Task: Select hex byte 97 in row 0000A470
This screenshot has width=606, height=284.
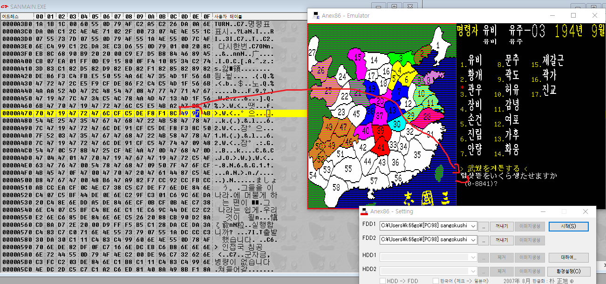Action: coord(196,113)
